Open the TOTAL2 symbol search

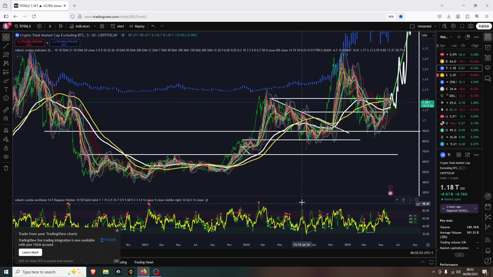23,26
